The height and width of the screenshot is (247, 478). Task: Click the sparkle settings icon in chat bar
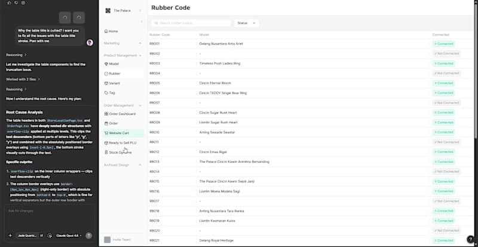(50, 236)
